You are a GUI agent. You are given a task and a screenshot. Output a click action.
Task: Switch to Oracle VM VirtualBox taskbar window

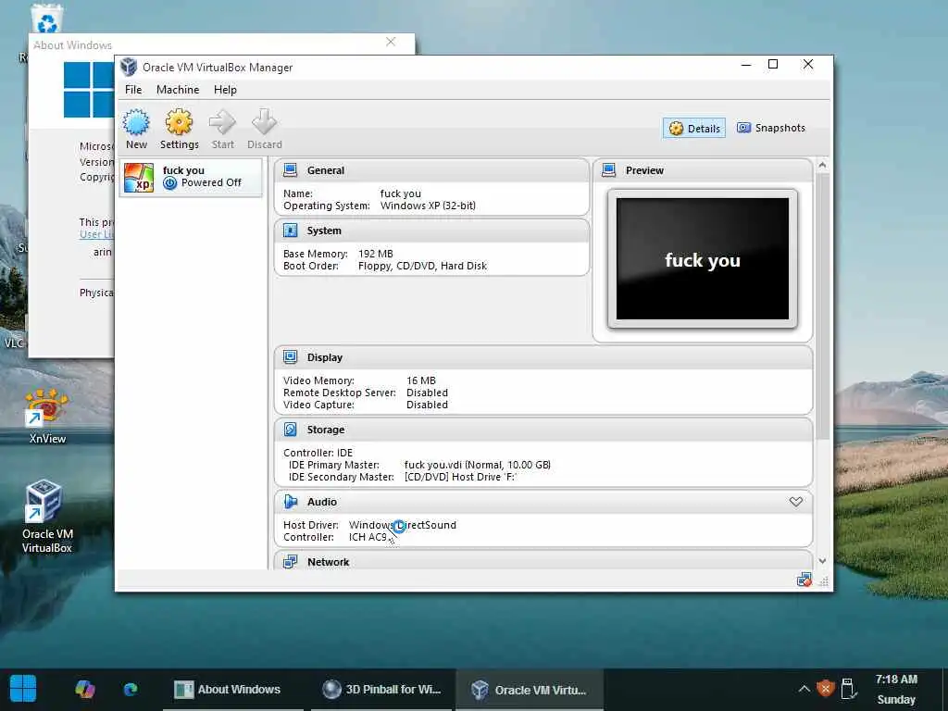pyautogui.click(x=529, y=689)
